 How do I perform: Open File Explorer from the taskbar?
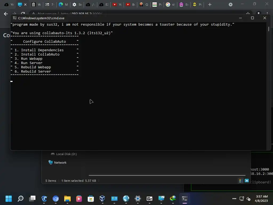(x=67, y=199)
